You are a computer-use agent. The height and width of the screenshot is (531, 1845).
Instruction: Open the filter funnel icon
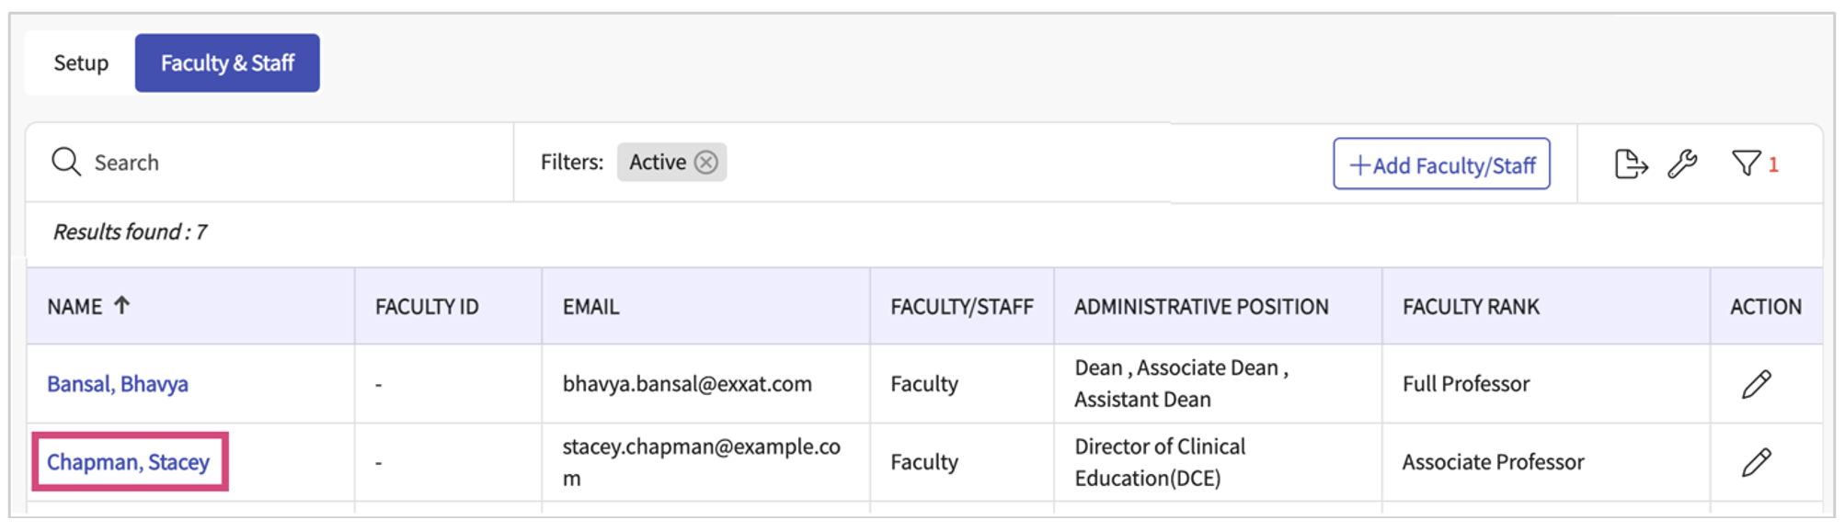pyautogui.click(x=1746, y=164)
